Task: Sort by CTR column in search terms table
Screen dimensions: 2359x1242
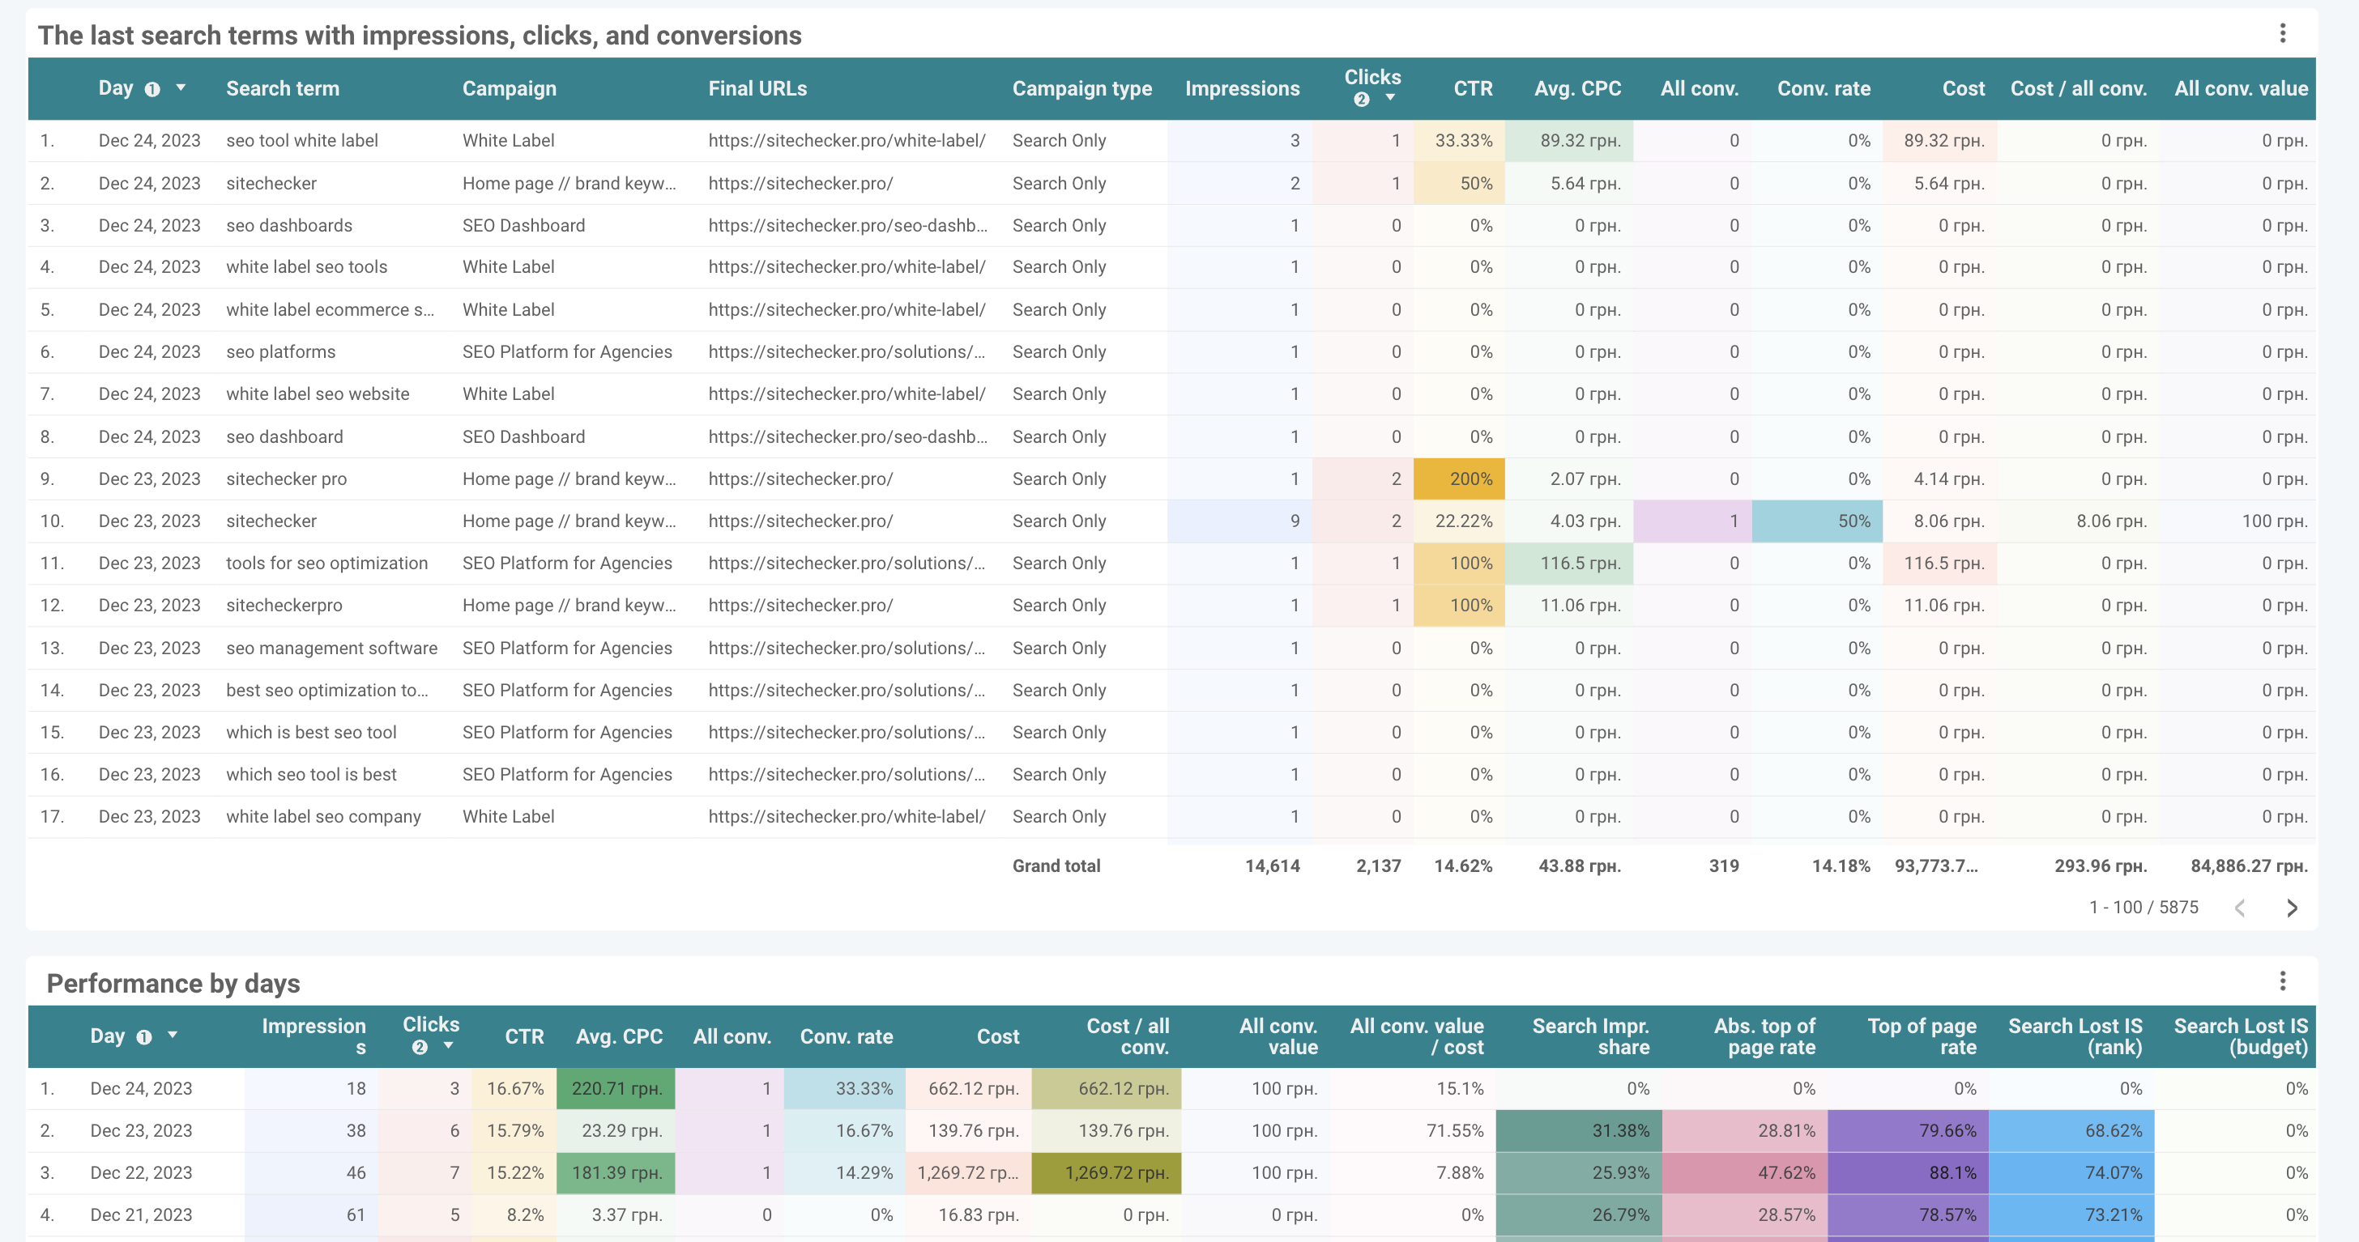Action: click(x=1474, y=89)
